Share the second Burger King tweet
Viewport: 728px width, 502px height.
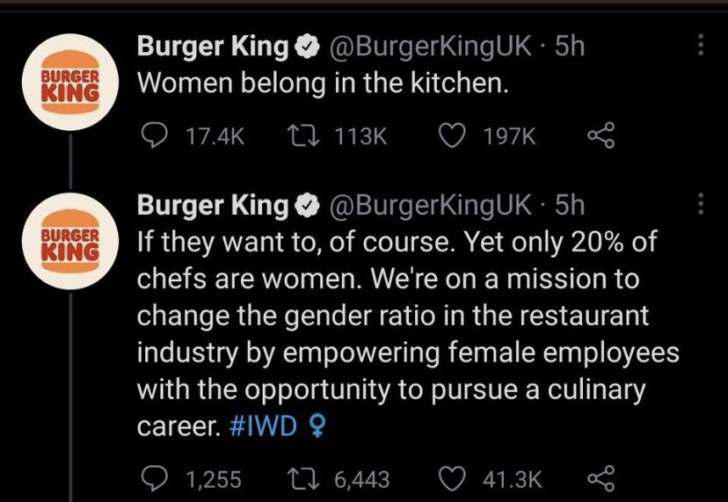[x=601, y=479]
